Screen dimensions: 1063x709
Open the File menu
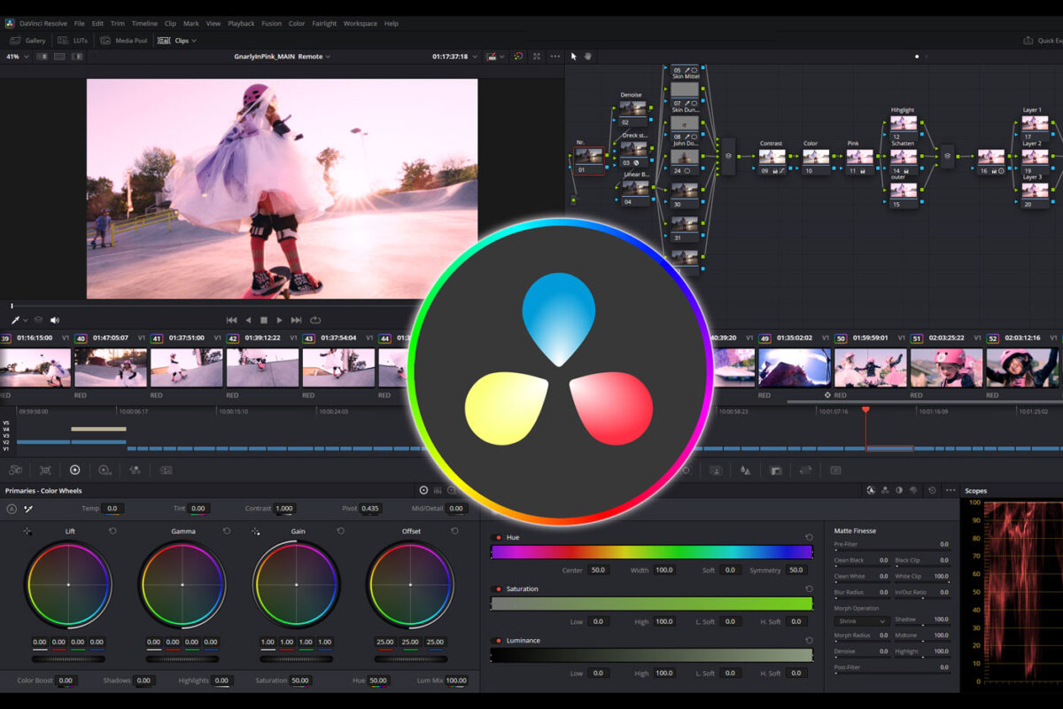tap(80, 23)
